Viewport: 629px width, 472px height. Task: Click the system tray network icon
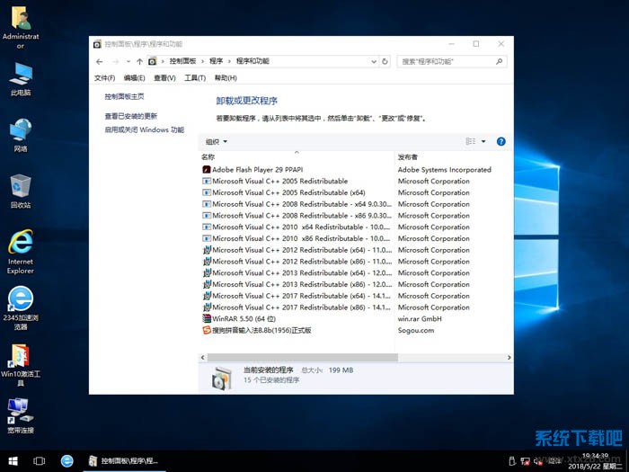pos(525,461)
